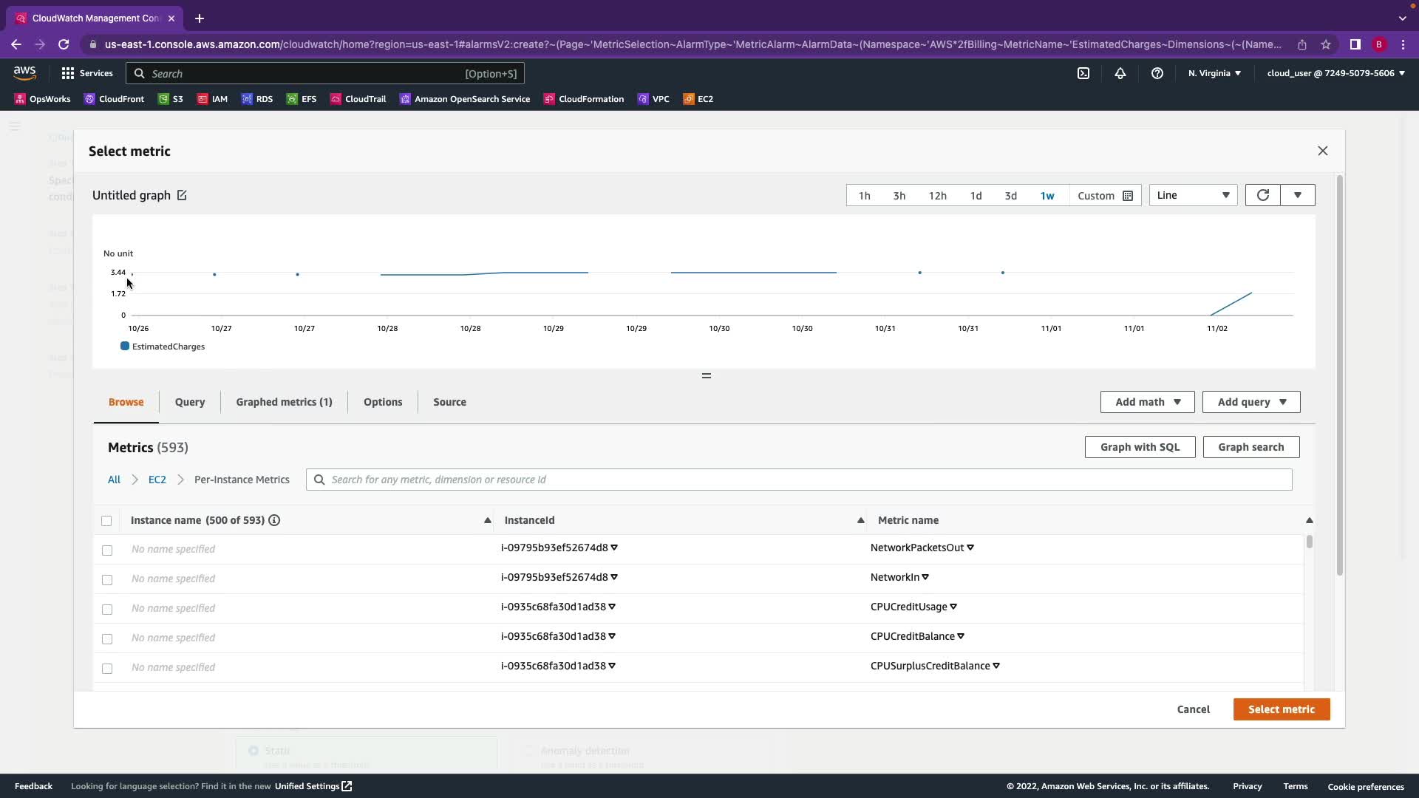The height and width of the screenshot is (798, 1419).
Task: Click the orange Select metric button
Action: click(1281, 709)
